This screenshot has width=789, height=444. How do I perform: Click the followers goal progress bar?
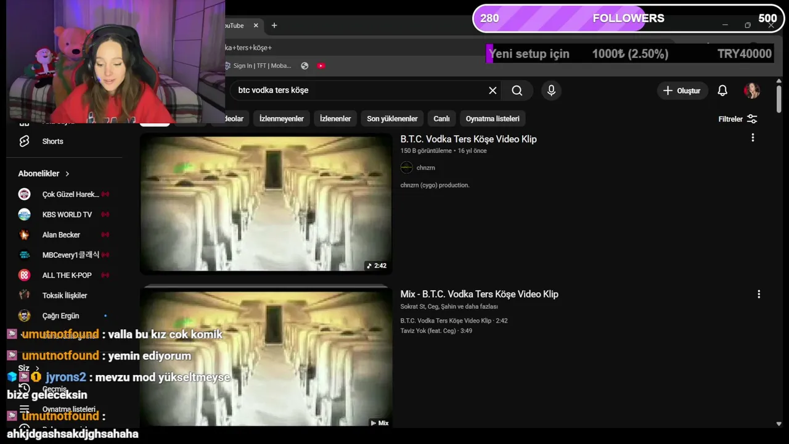tap(628, 18)
